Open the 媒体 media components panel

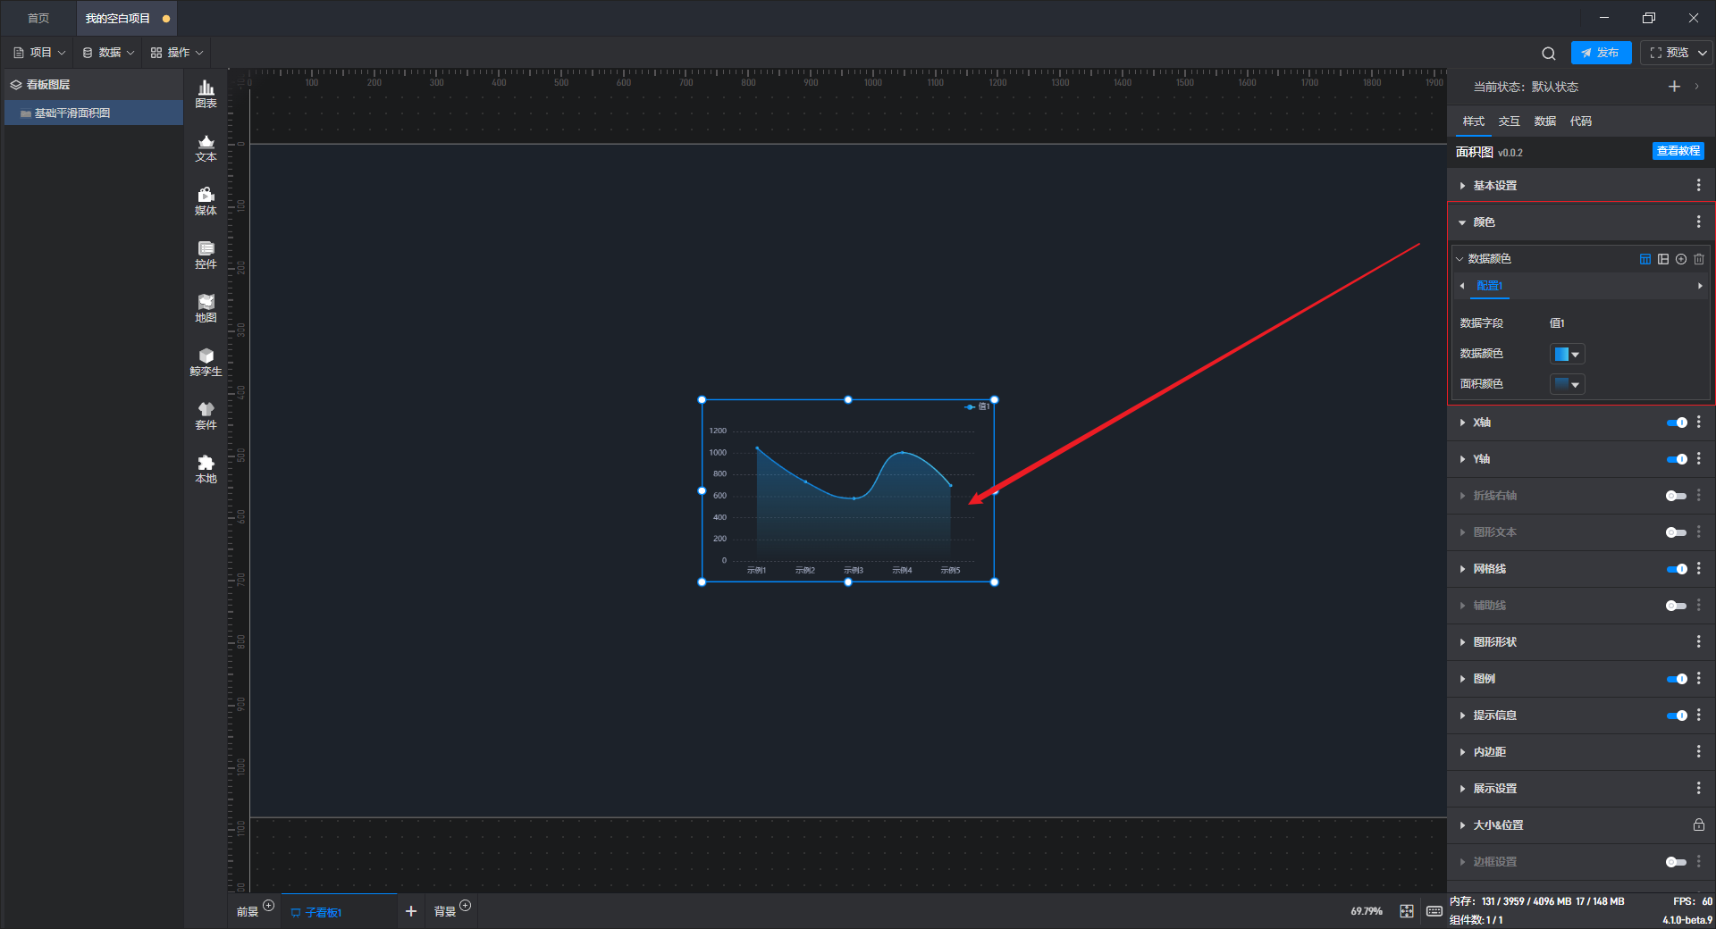click(206, 201)
